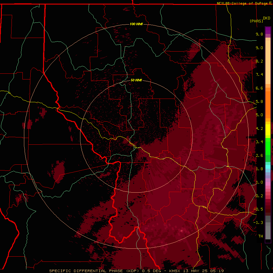Image resolution: width=273 pixels, height=273 pixels.
Task: Click the 50 NMI range ring label
Action: tap(136, 80)
